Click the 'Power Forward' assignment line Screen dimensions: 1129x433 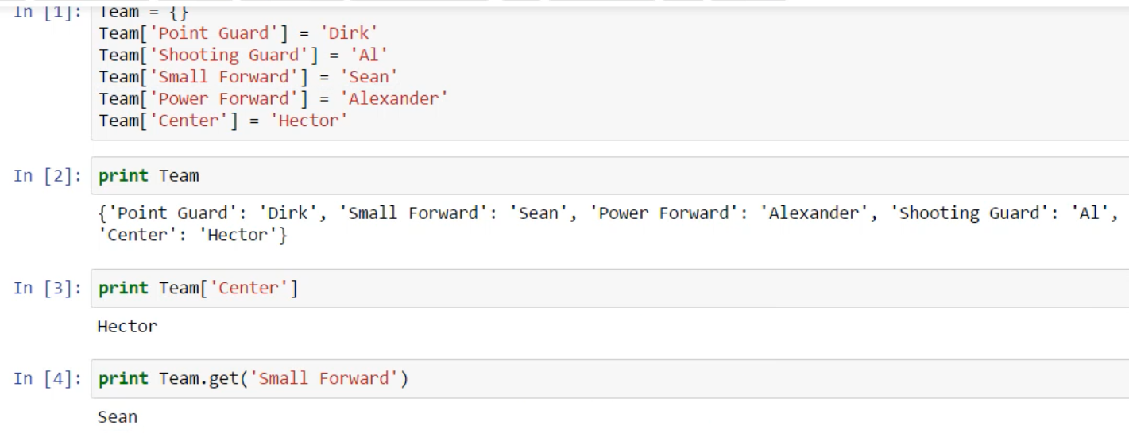click(x=273, y=99)
